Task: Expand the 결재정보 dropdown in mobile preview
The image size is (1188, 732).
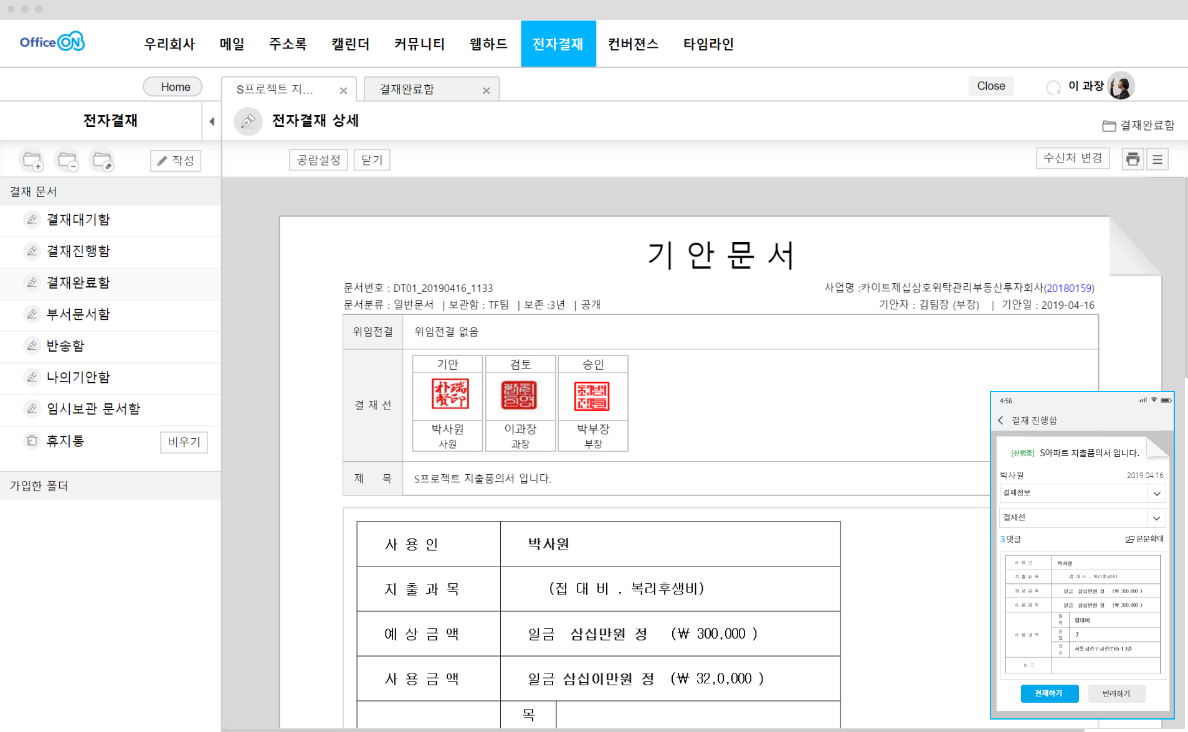Action: click(x=1157, y=494)
